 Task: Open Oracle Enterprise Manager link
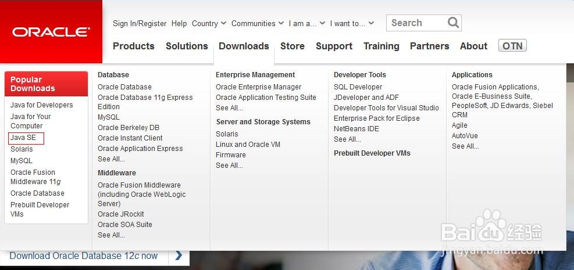(x=258, y=87)
